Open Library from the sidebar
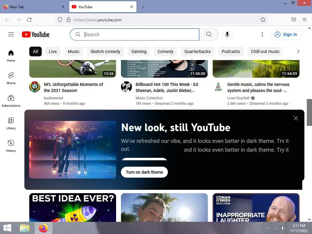Screen dimensions: 312x234 (11, 124)
